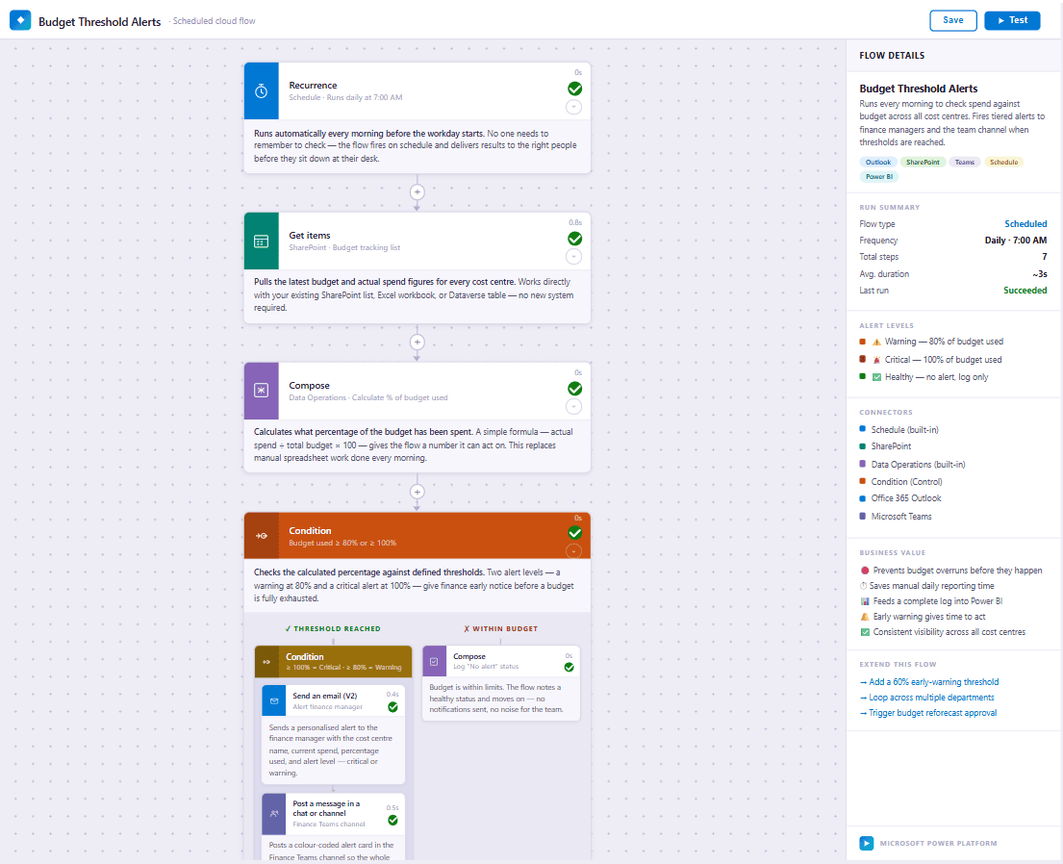Open the Compose Data Operations icon

click(x=261, y=392)
